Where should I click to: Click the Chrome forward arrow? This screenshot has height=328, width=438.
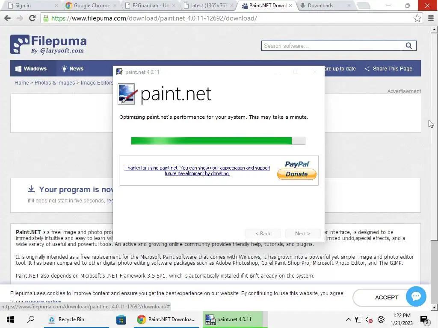click(x=20, y=18)
